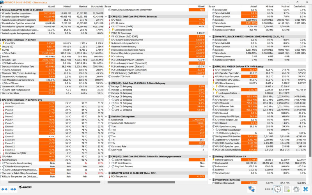Click the HWiNFO app icon in title bar
Viewport: 312px width, 195px height.
point(2,2)
